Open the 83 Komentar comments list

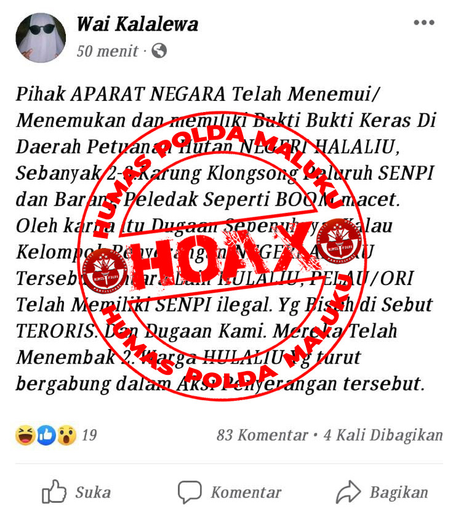click(262, 435)
